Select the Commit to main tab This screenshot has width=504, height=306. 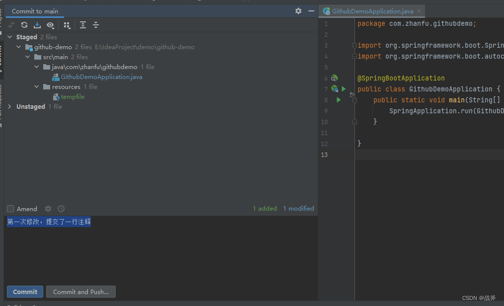click(x=35, y=11)
